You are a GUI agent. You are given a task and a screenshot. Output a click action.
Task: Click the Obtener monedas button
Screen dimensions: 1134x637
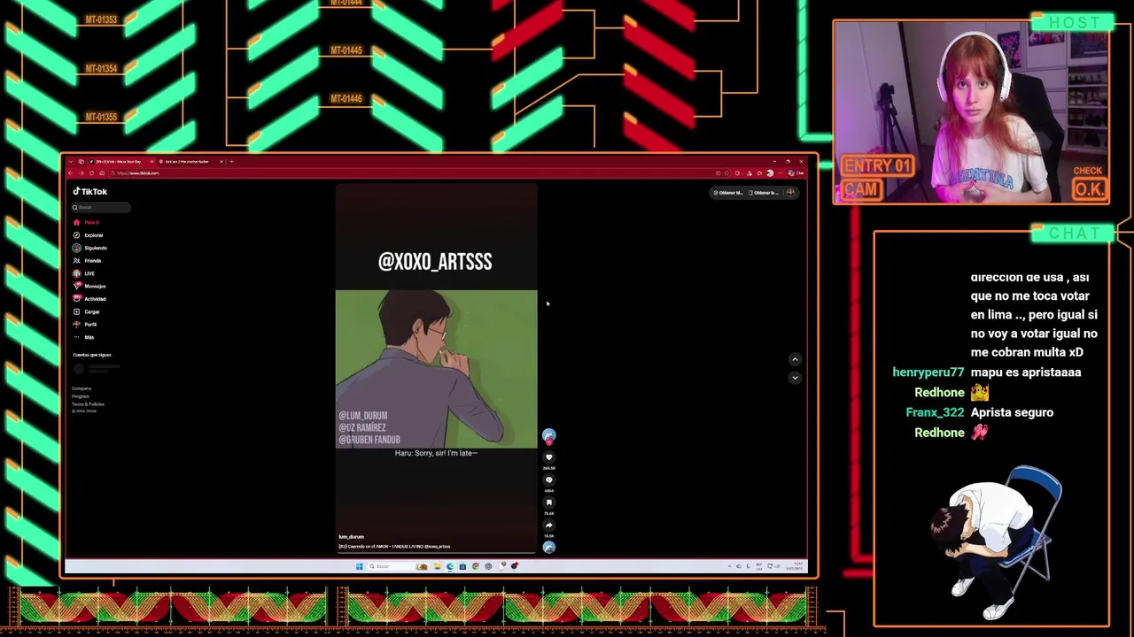click(728, 193)
